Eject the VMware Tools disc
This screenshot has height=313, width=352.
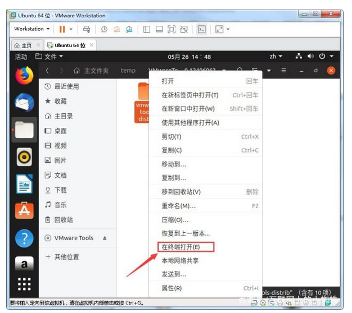pyautogui.click(x=105, y=238)
